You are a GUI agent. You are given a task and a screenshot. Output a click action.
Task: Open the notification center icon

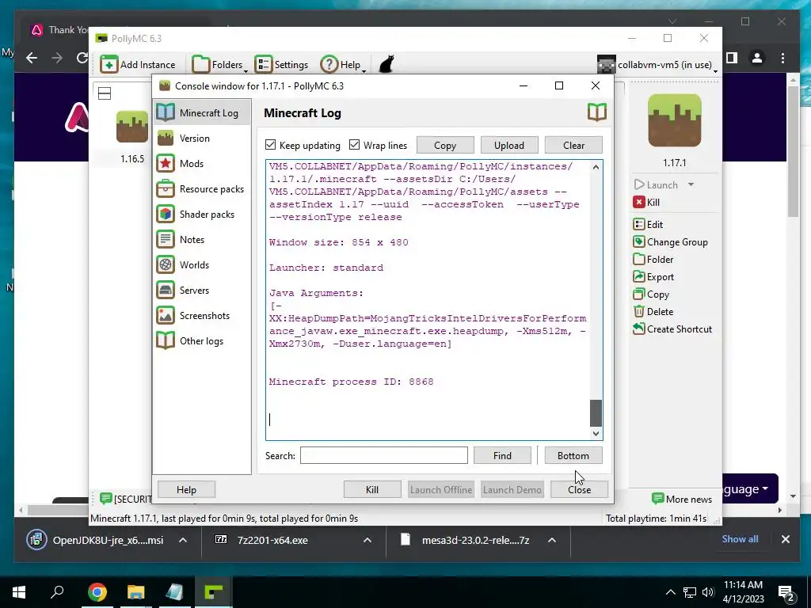point(786,592)
